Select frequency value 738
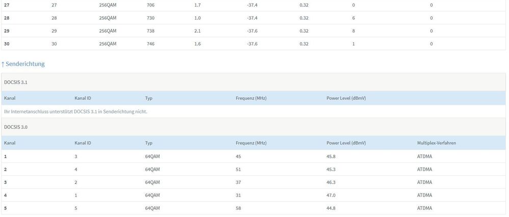Image resolution: width=509 pixels, height=217 pixels. pyautogui.click(x=151, y=31)
